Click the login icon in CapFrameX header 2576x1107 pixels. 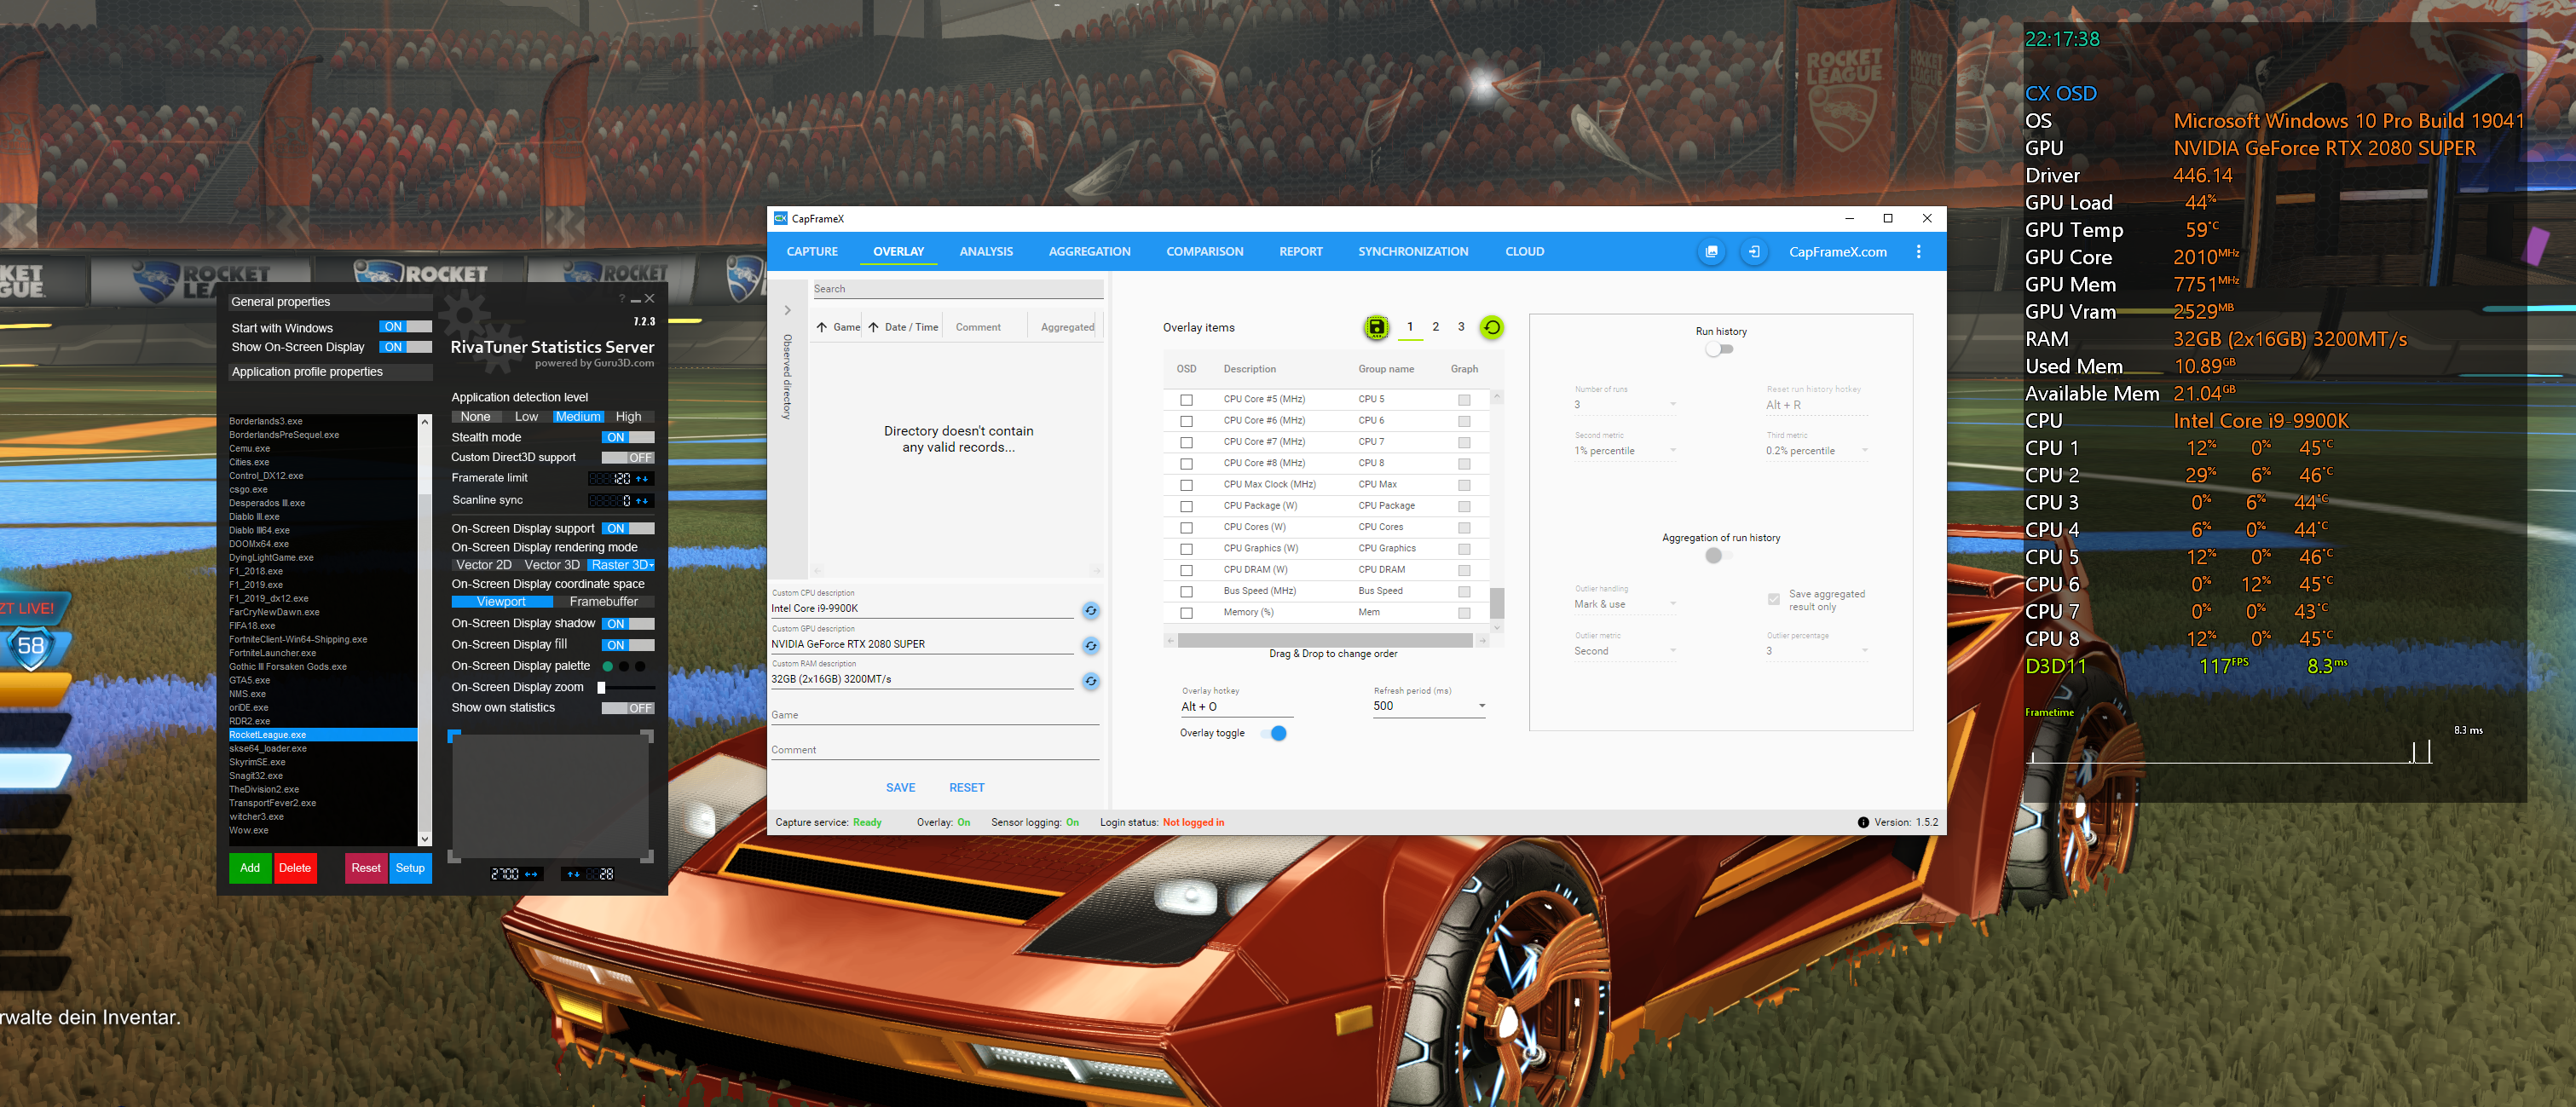coord(1754,252)
